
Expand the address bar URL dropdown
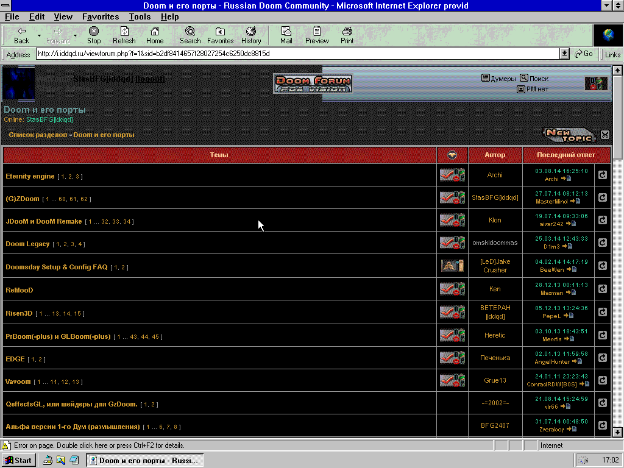tap(564, 54)
